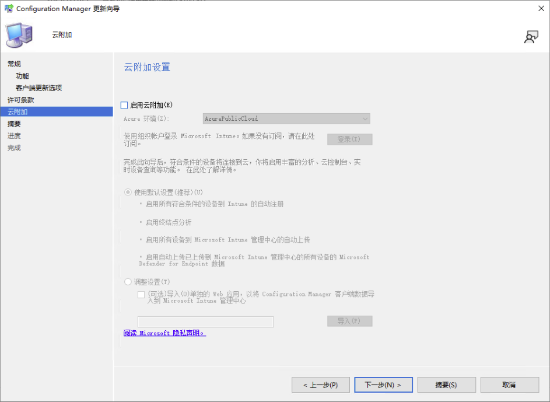Cancel the wizard with 取消 button

click(510, 385)
